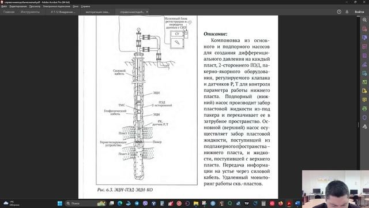The image size is (369, 208).
Task: Open the Электронное подписание menu
Action: click(57, 6)
